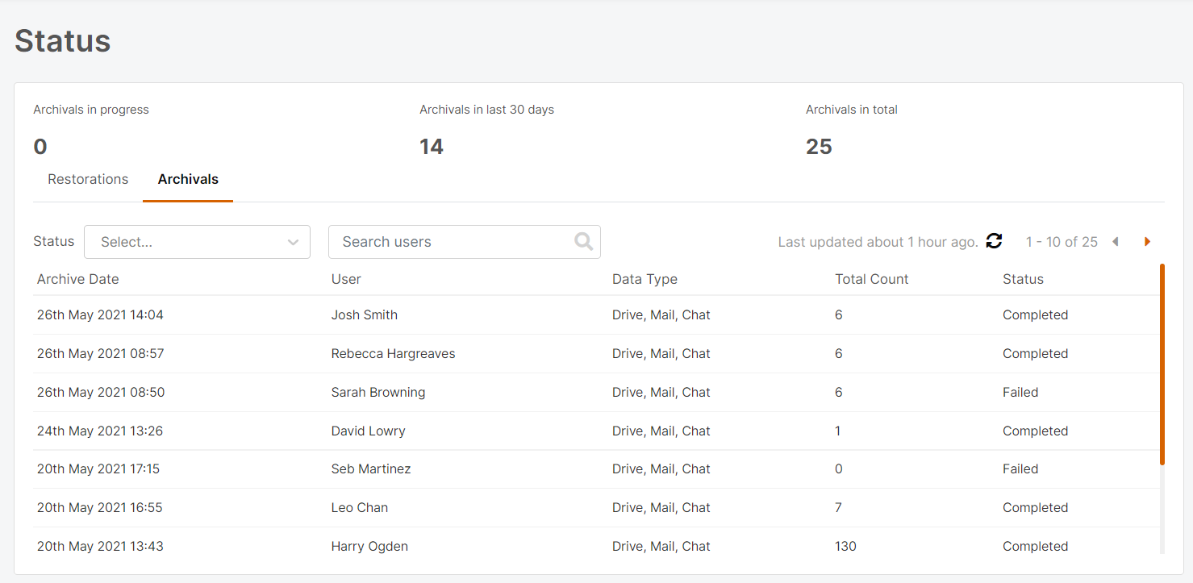
Task: Select the David Lowry user cell
Action: point(369,431)
